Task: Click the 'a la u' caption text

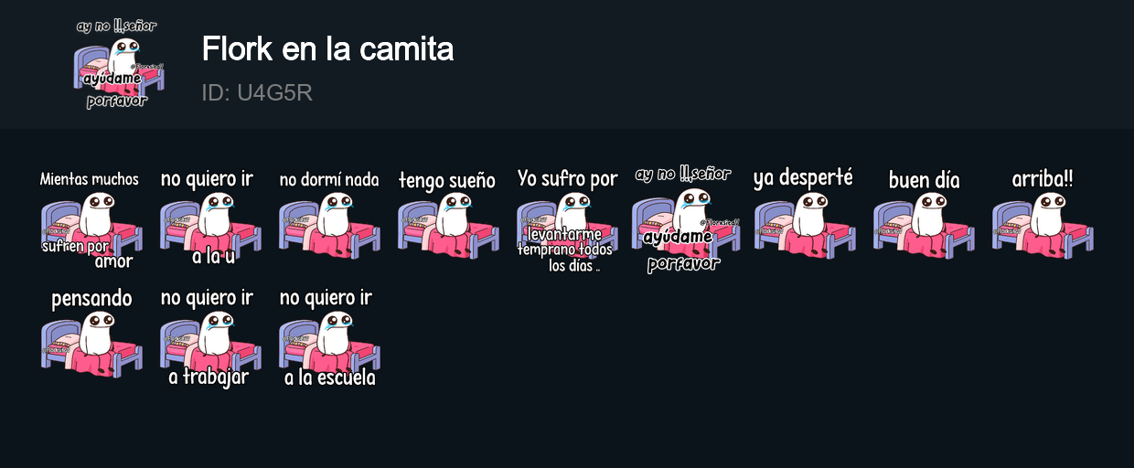Action: click(212, 257)
